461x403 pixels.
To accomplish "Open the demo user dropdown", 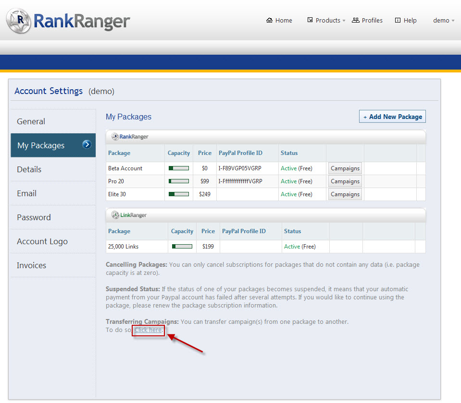I will coord(444,21).
